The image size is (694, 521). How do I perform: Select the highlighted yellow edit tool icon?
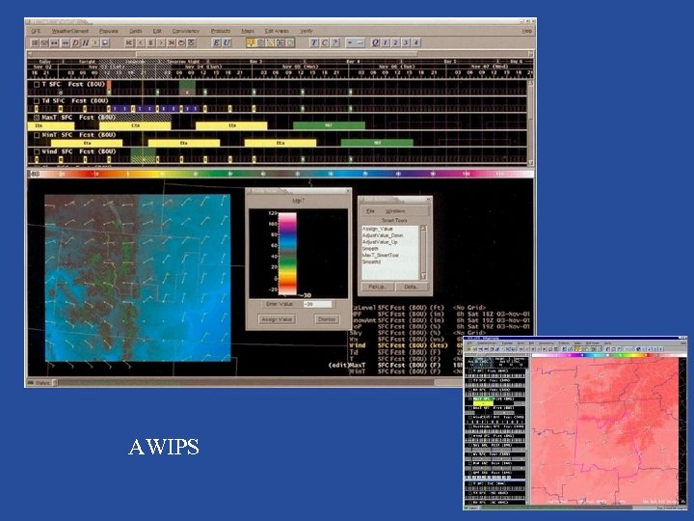[251, 43]
